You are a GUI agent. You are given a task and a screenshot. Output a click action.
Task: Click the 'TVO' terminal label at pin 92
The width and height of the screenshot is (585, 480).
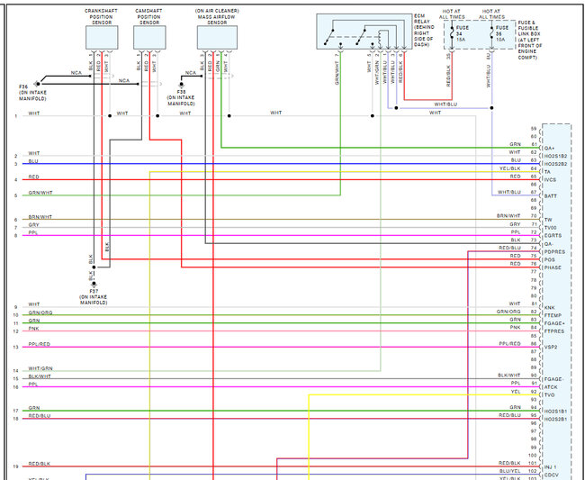click(549, 395)
